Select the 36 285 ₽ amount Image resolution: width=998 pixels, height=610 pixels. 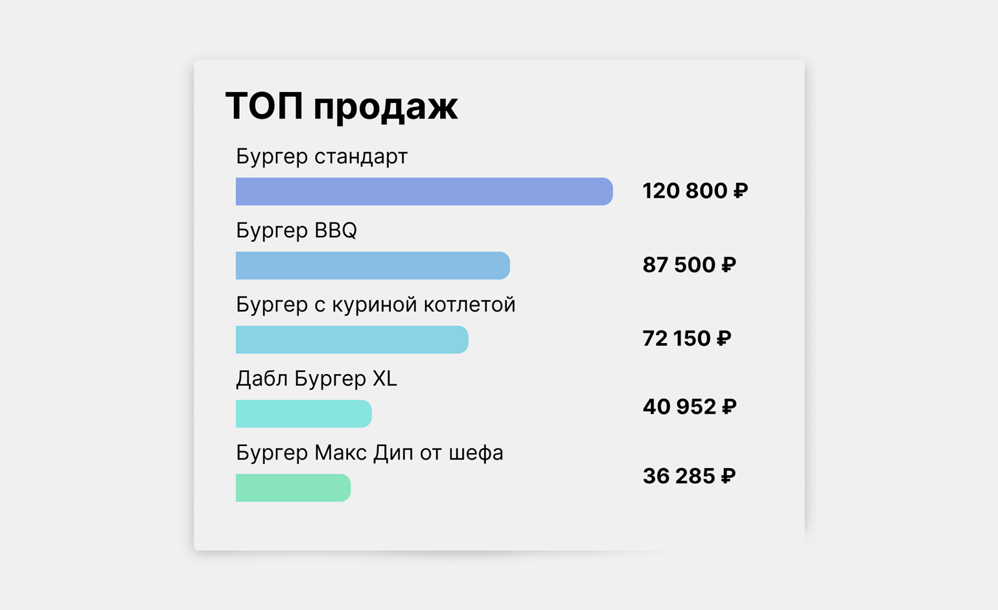690,476
